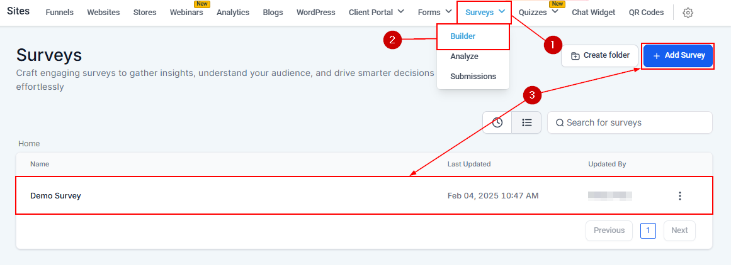The width and height of the screenshot is (731, 265).
Task: Click the Create folder button
Action: point(600,55)
